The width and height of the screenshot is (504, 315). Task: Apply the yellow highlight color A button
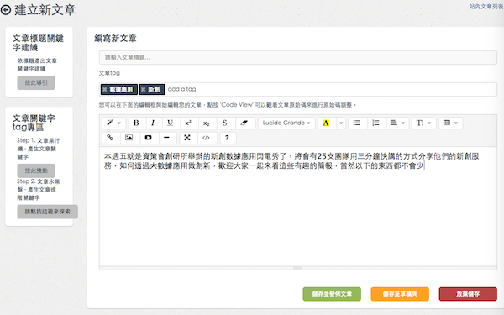(326, 123)
